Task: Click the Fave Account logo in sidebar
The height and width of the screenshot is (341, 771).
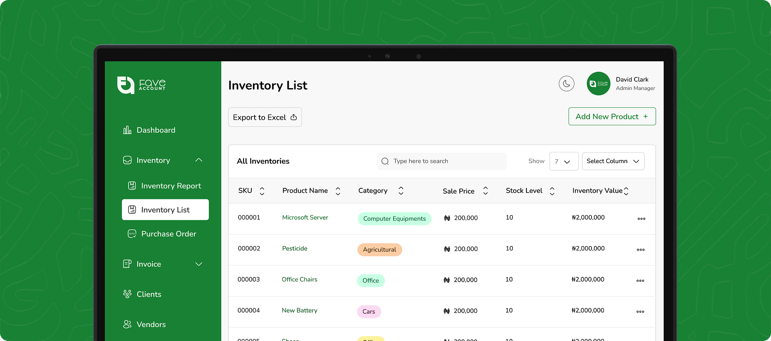Action: (141, 85)
